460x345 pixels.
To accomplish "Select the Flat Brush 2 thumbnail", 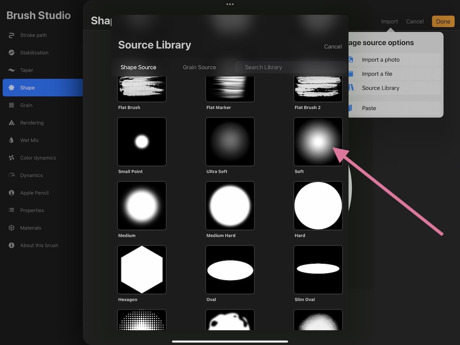I will click(318, 89).
